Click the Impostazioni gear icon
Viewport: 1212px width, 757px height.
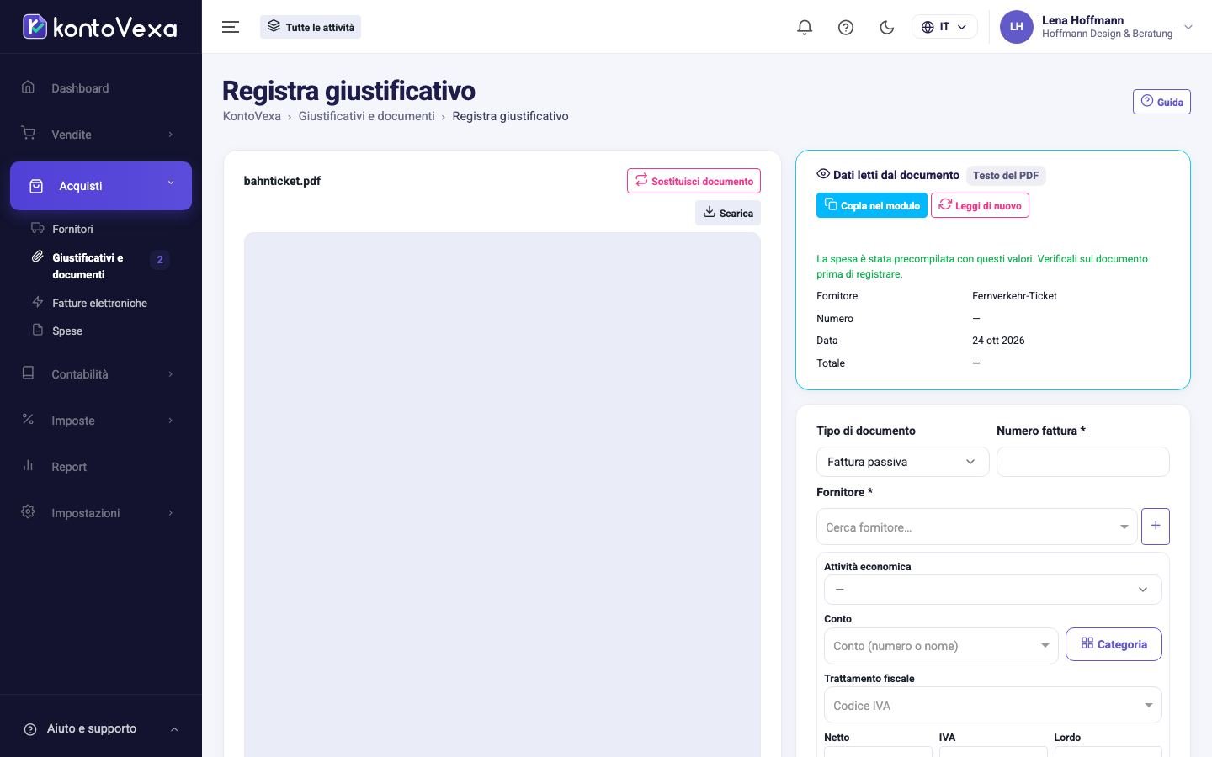coord(28,511)
